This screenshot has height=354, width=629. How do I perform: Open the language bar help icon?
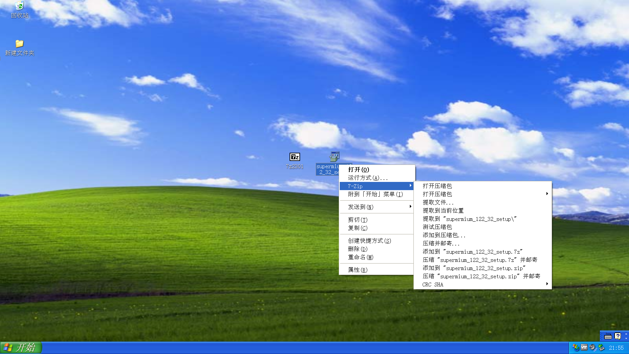618,336
